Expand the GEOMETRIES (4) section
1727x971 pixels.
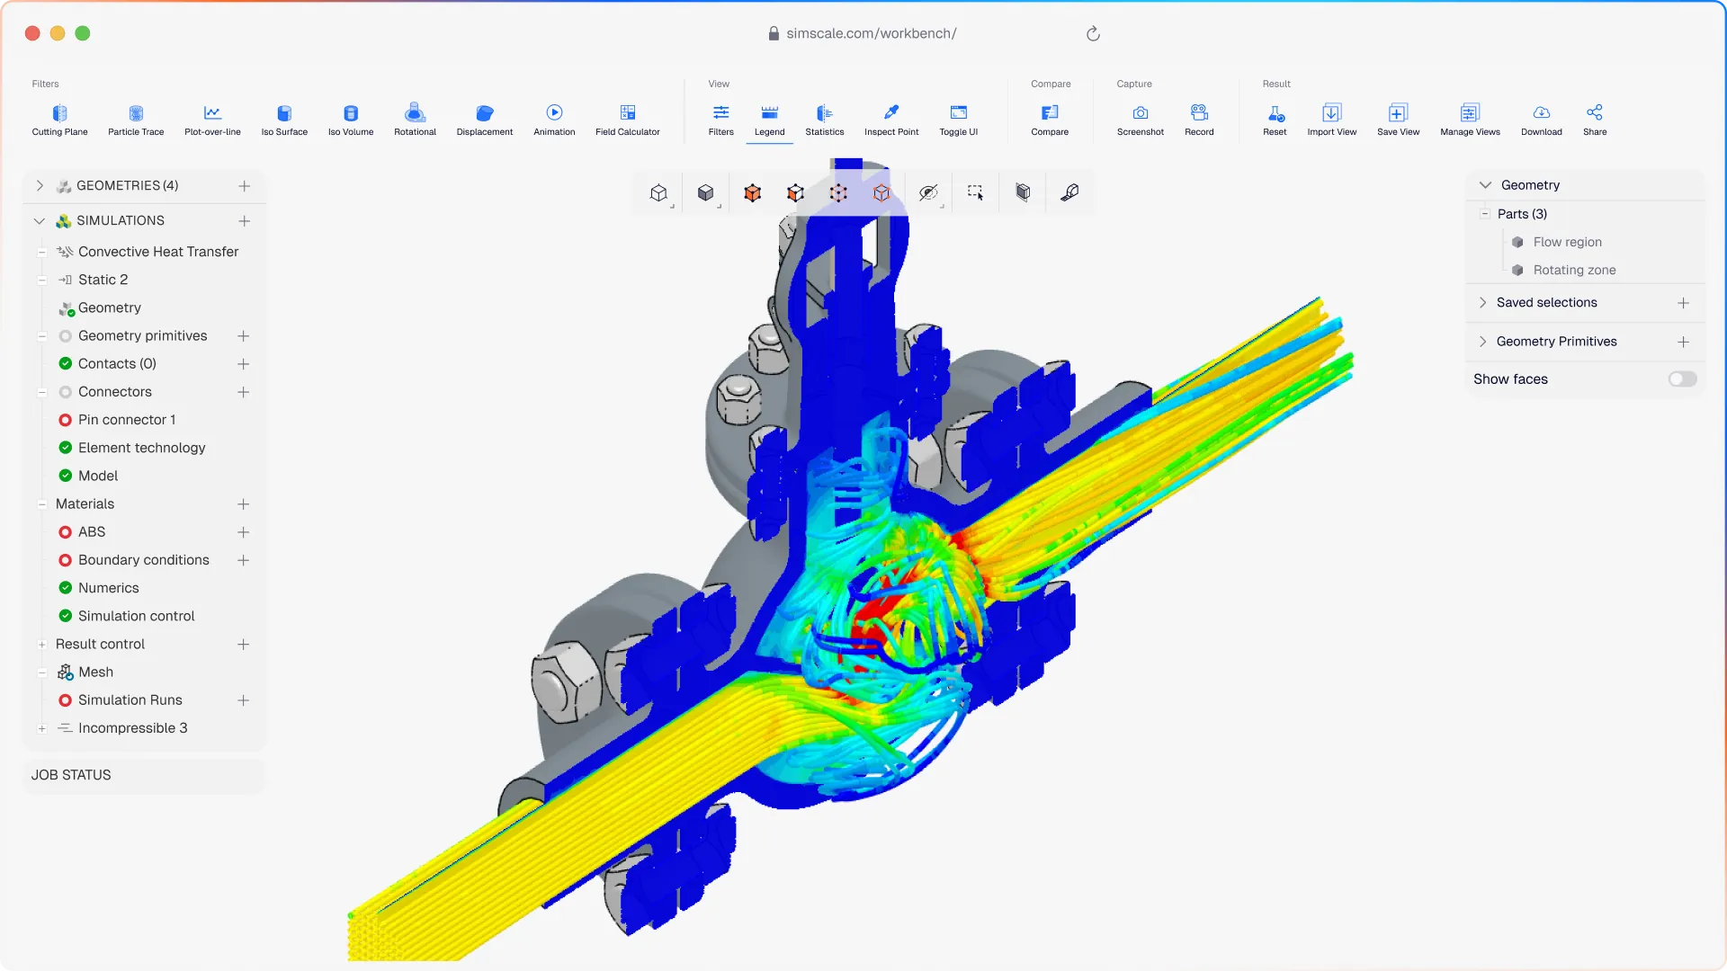(40, 185)
